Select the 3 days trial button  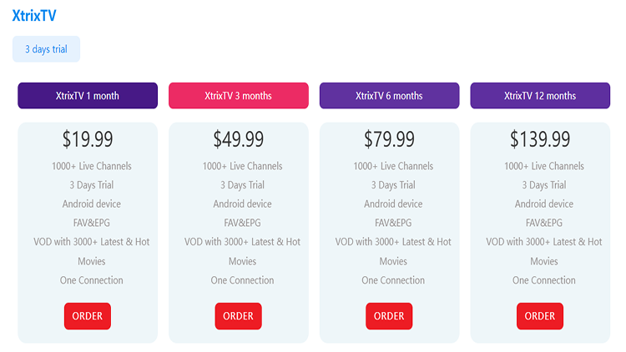[46, 49]
